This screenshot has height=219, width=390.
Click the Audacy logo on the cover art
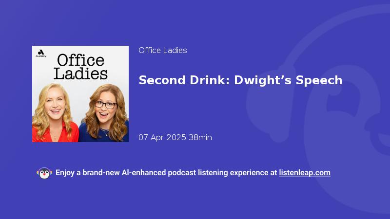41,54
